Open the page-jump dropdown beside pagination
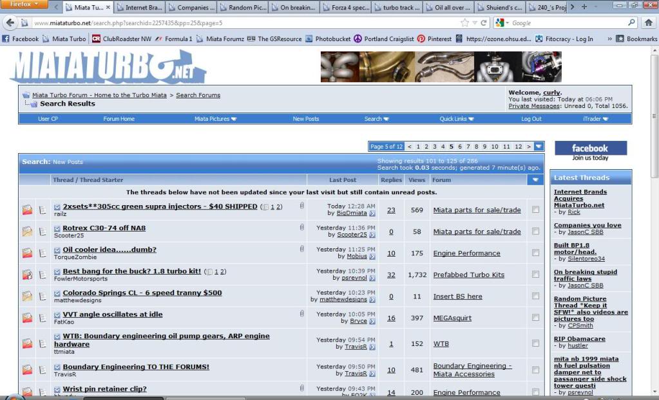The width and height of the screenshot is (659, 400). 539,146
